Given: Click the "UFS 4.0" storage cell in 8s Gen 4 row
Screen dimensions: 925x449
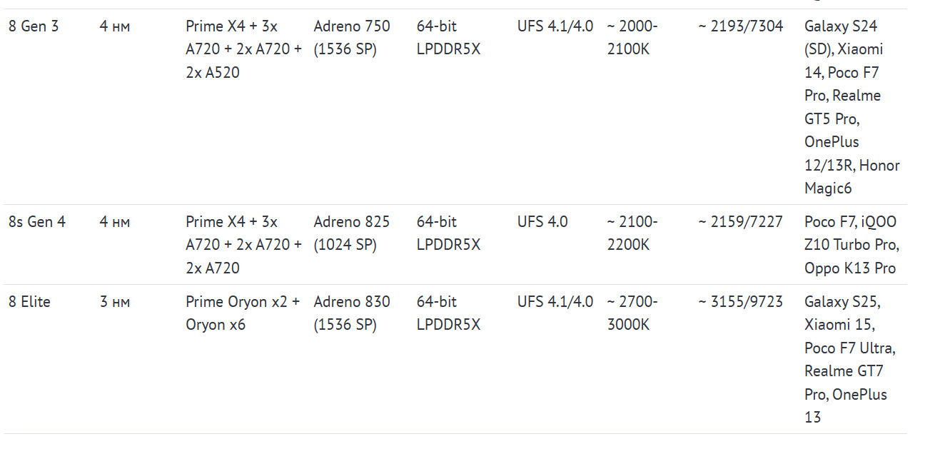Looking at the screenshot, I should [542, 222].
